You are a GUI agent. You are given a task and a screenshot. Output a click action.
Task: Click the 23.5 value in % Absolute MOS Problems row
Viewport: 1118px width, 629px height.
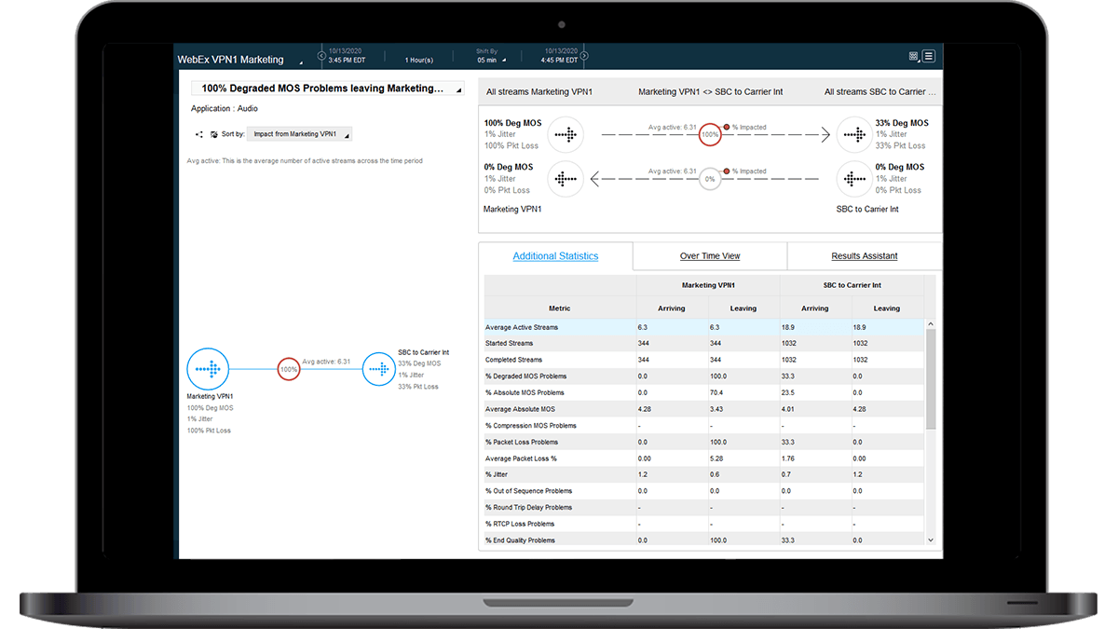coord(790,392)
